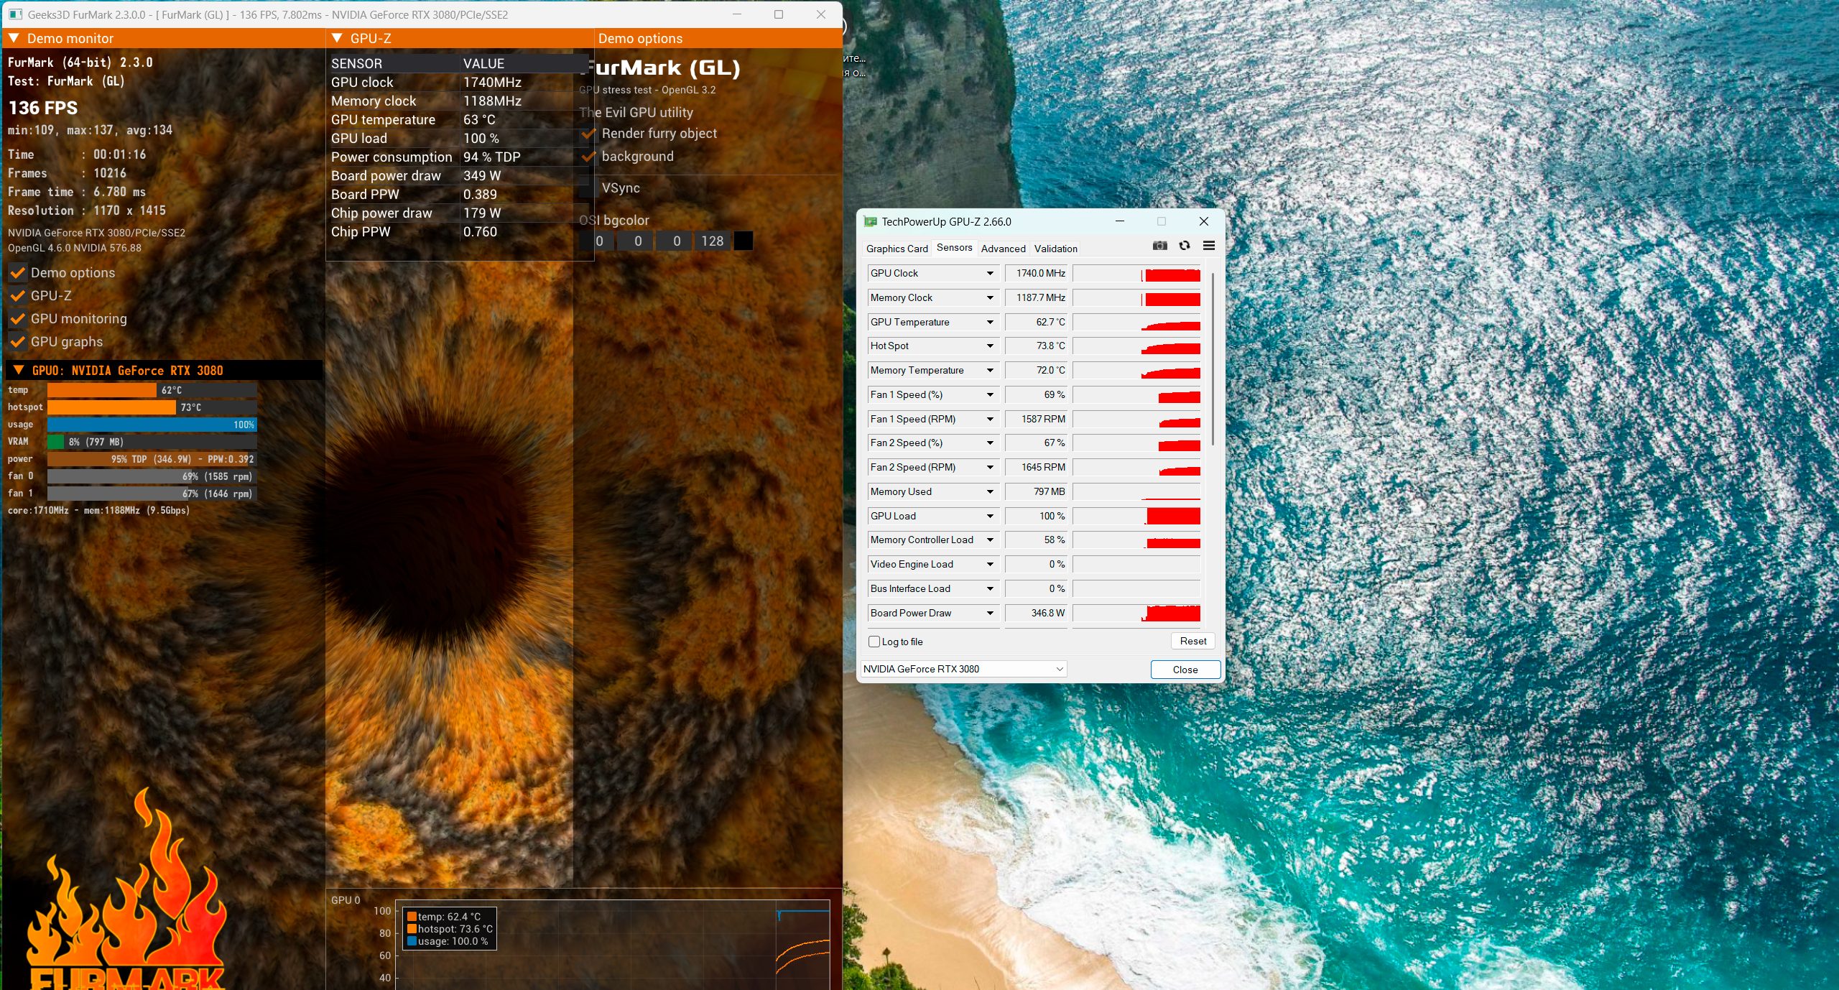Screen dimensions: 1839x990
Task: Click the Reset button in GPU-Z
Action: point(1192,641)
